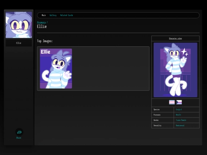Click the demisexual pride flag icon
This screenshot has width=207, height=155.
[179, 102]
